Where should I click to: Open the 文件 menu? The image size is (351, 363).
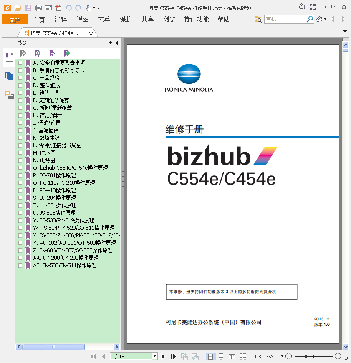(15, 20)
